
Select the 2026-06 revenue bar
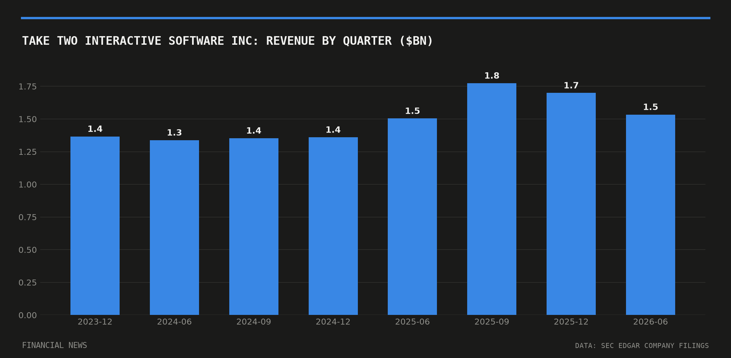651,215
